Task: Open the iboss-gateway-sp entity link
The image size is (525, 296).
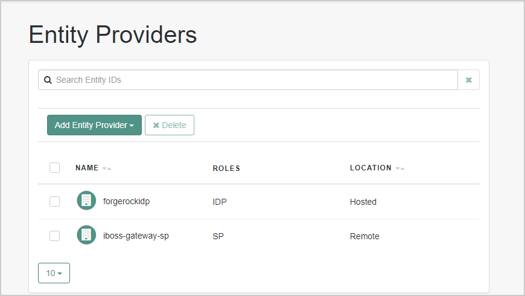Action: click(x=136, y=236)
